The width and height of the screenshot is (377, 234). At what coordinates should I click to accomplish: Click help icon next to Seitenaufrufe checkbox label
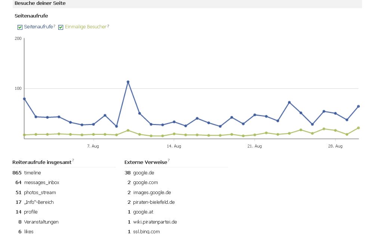coord(54,26)
